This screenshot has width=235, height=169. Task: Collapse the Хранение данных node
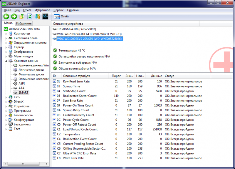point(6,61)
